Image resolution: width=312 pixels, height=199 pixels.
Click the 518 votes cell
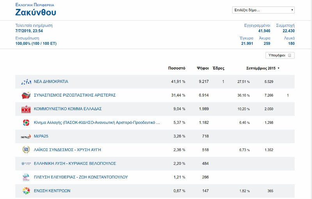coord(206,150)
